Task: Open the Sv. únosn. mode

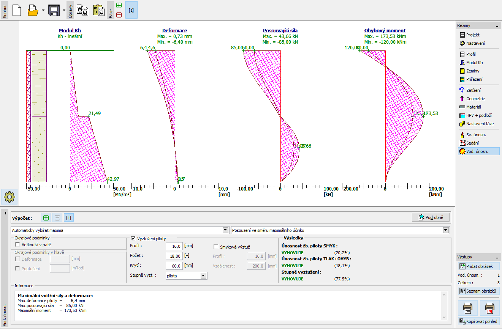Action: point(478,135)
